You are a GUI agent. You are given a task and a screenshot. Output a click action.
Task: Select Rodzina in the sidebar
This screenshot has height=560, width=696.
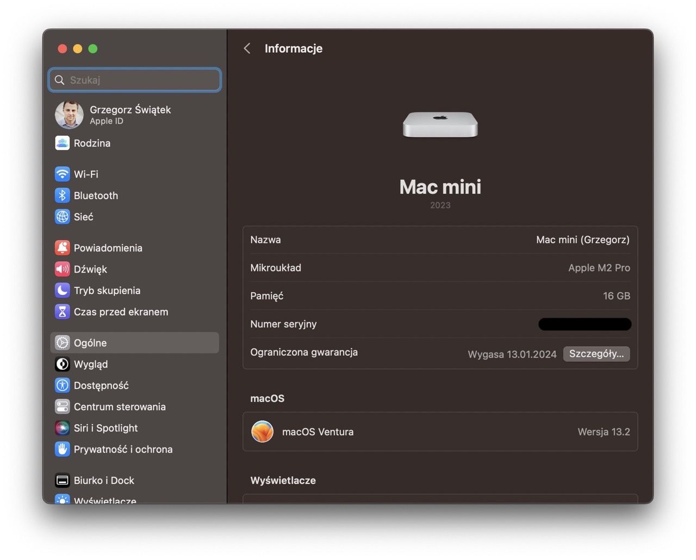coord(92,143)
